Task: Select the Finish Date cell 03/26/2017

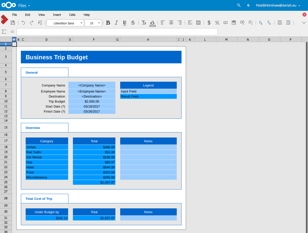Action: pyautogui.click(x=92, y=112)
